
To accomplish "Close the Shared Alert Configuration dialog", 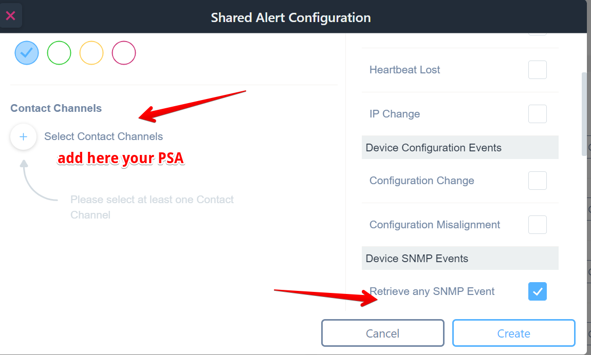I will point(11,15).
